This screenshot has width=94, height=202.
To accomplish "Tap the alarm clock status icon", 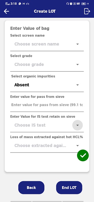I will 71,4.
